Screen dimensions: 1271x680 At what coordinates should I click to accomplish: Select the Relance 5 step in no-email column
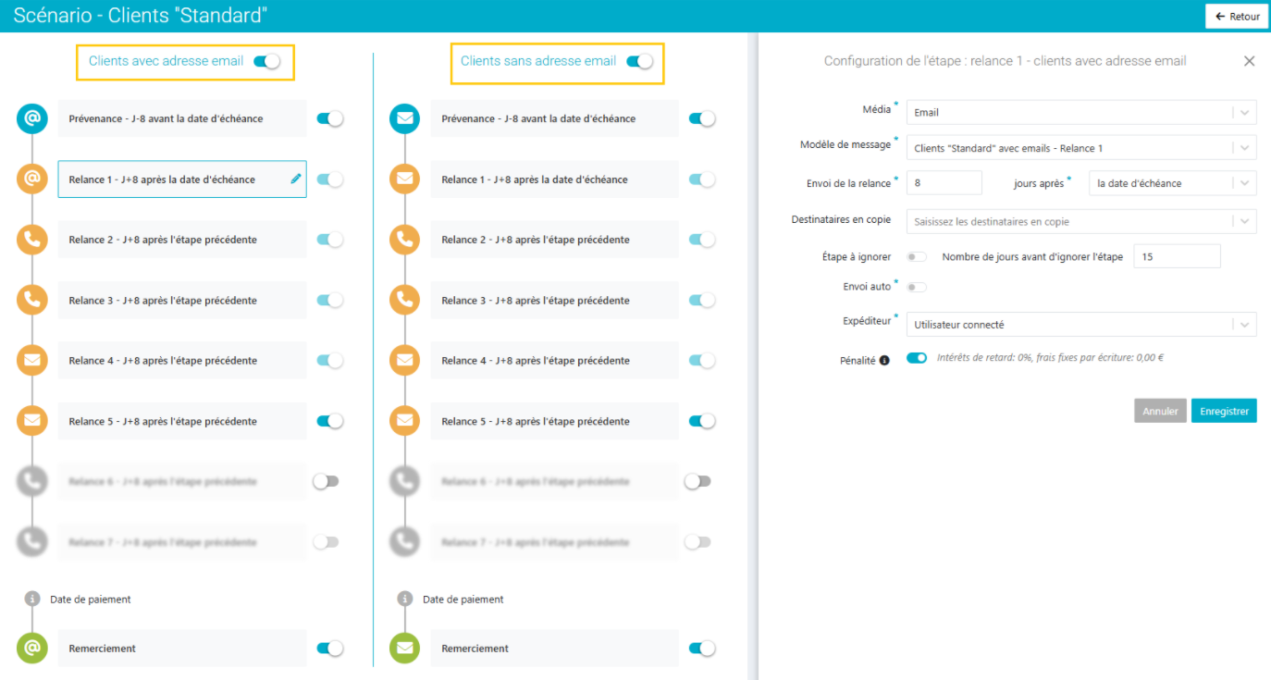(555, 421)
